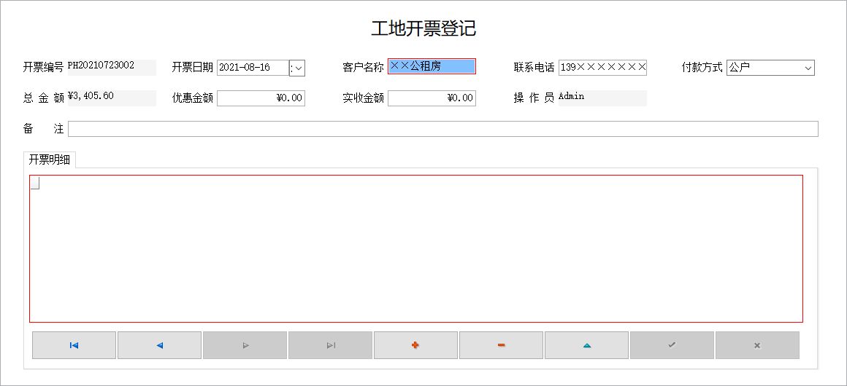Click the 客户名称 label

click(x=363, y=68)
